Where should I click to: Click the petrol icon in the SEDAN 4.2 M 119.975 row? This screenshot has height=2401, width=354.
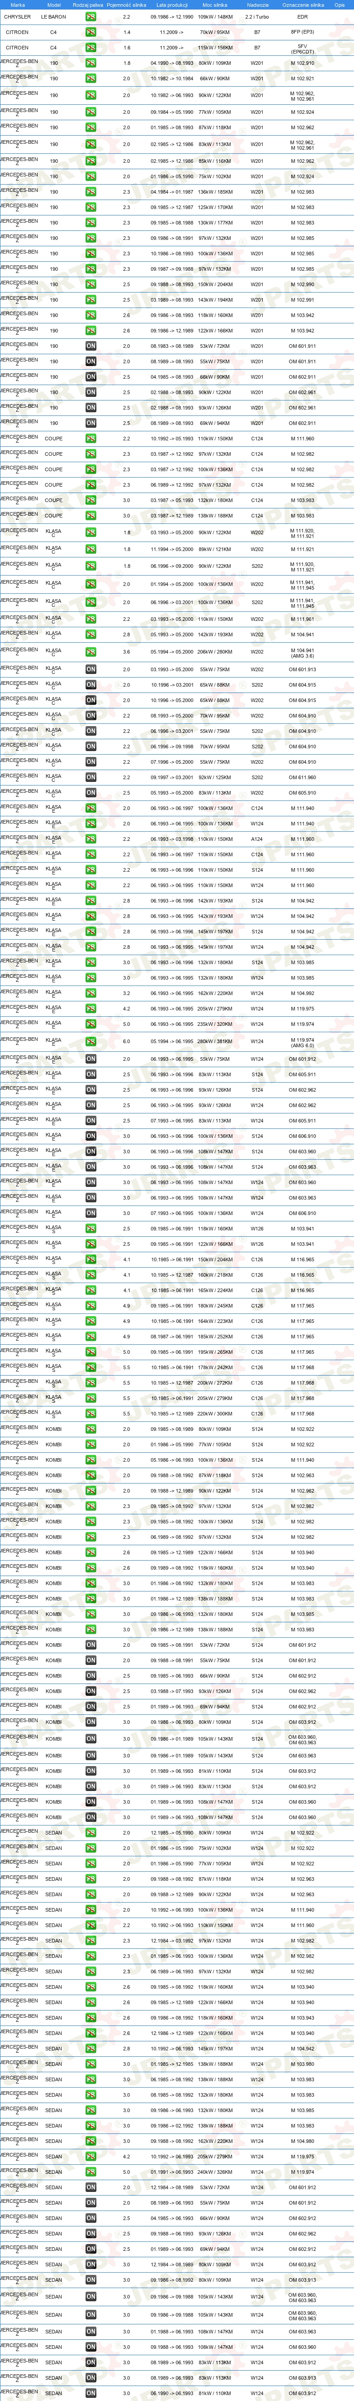click(x=90, y=2157)
